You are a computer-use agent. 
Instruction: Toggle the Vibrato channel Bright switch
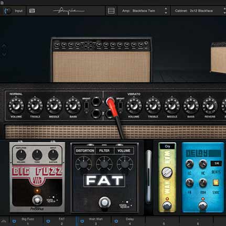tap(120, 106)
